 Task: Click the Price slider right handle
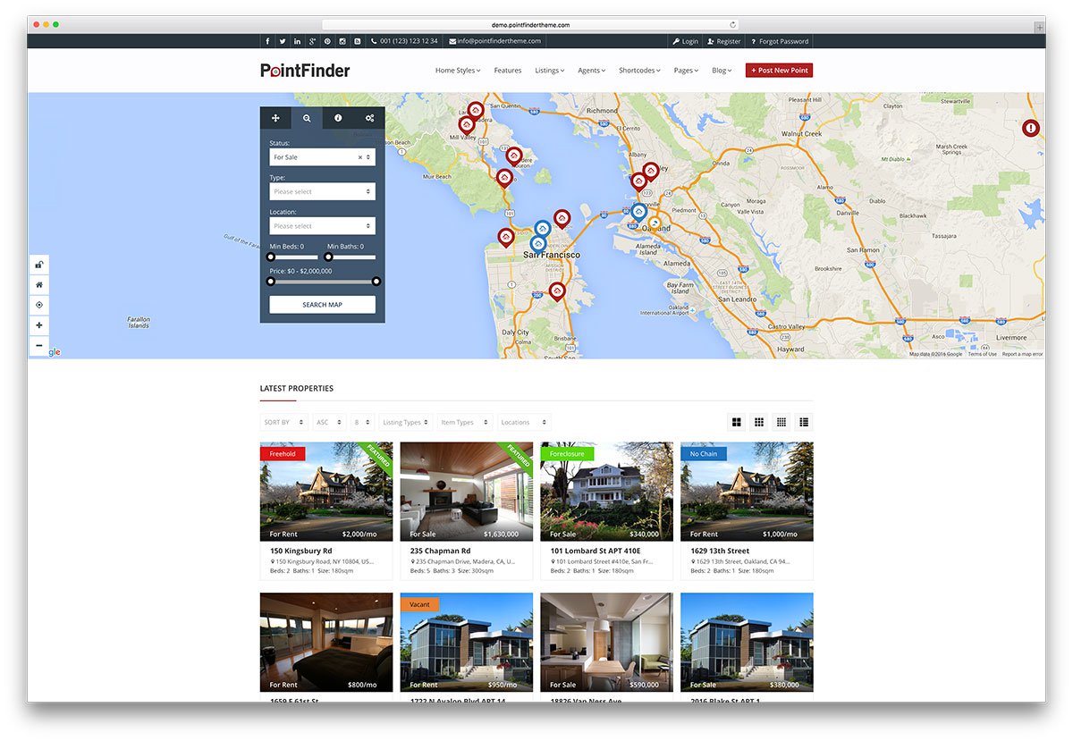(x=376, y=282)
